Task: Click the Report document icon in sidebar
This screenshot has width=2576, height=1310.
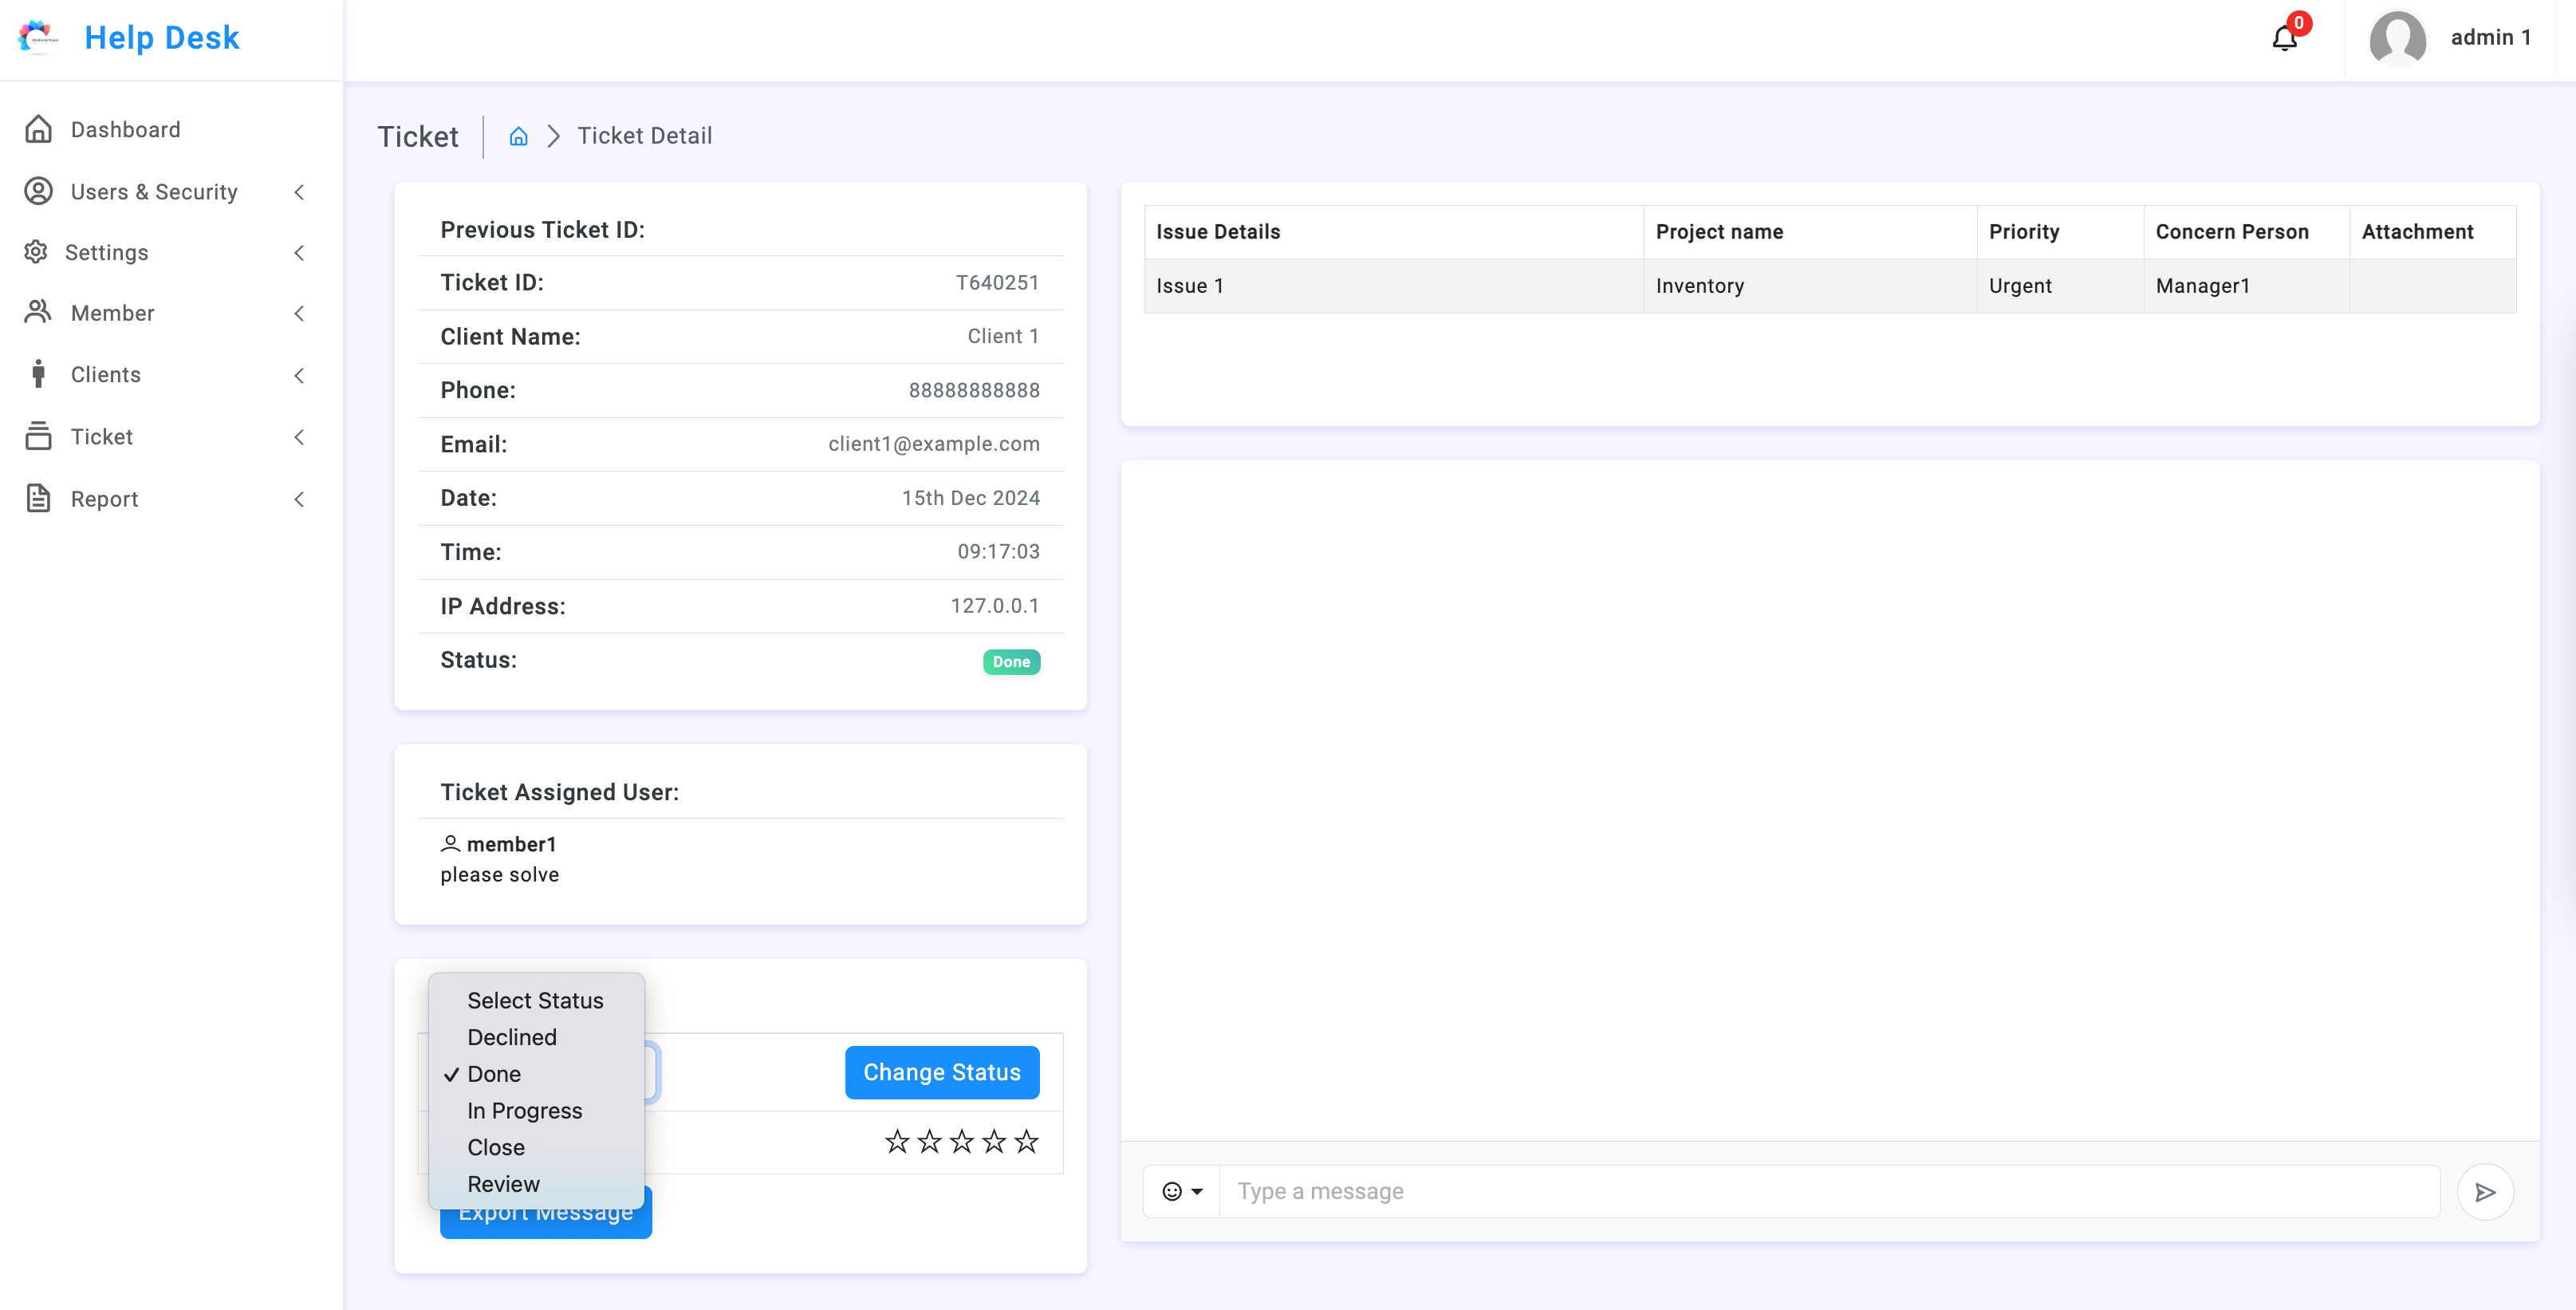Action: coord(38,498)
